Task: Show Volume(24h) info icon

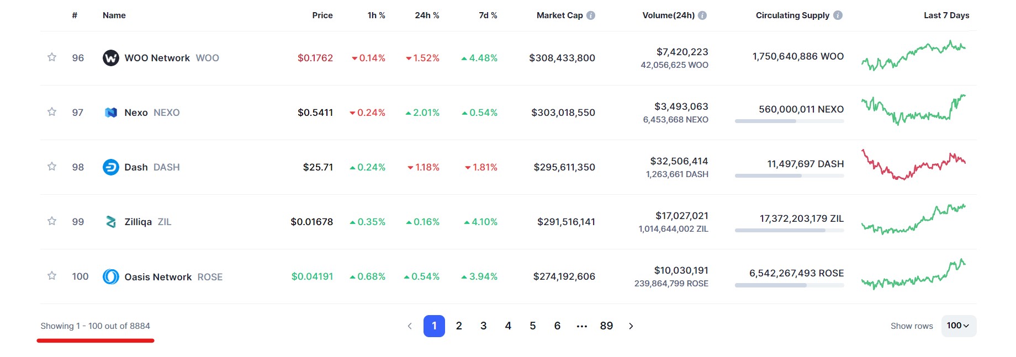Action: pyautogui.click(x=702, y=15)
